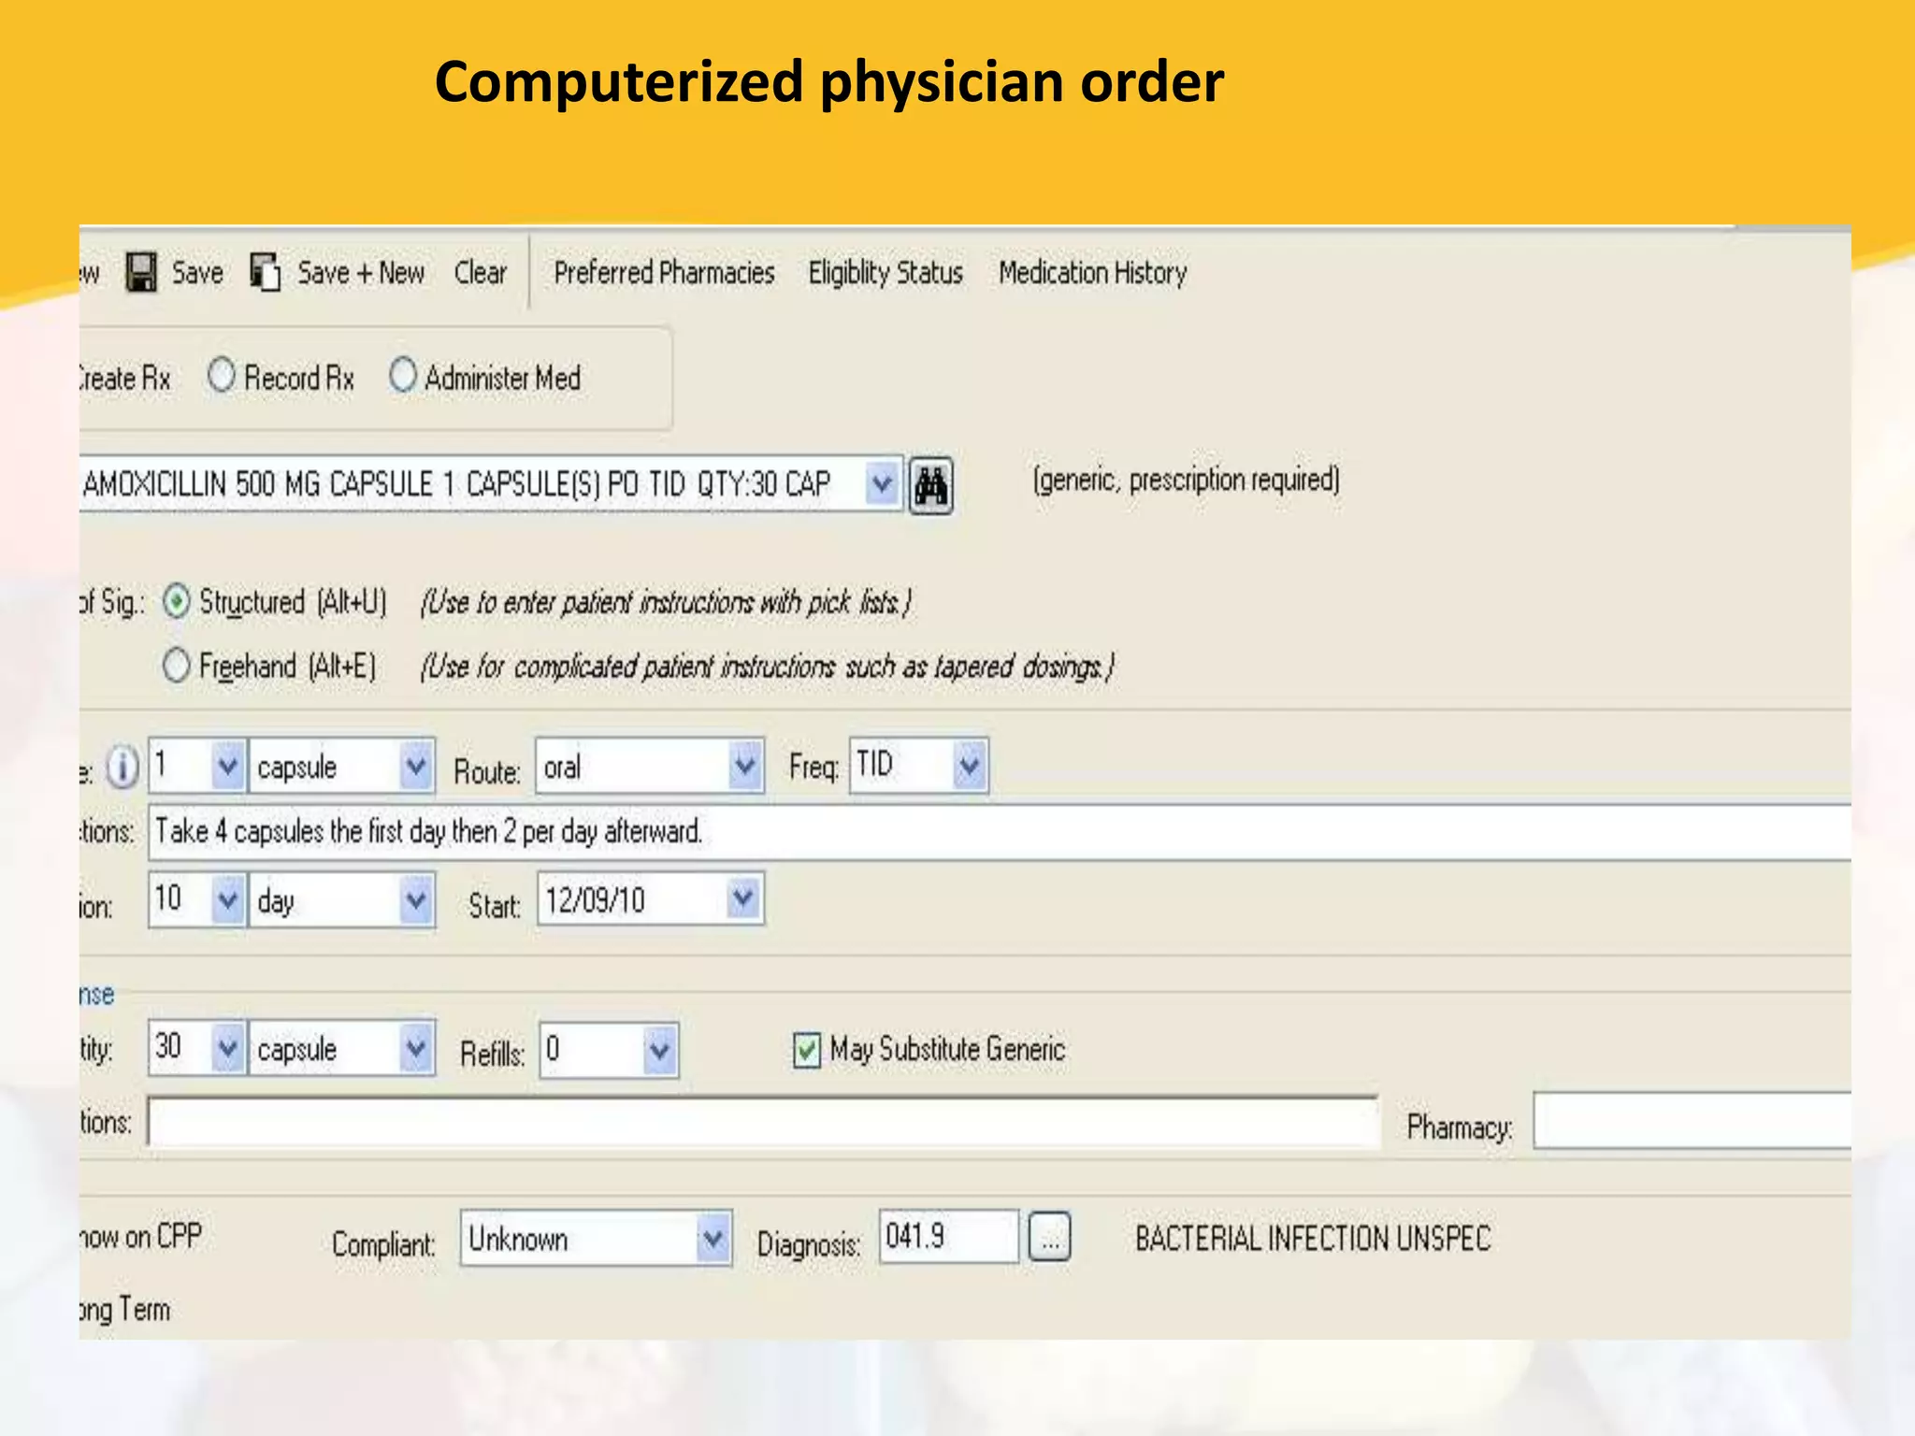1915x1436 pixels.
Task: Click '(generic, prescription required)' text
Action: pos(1187,480)
